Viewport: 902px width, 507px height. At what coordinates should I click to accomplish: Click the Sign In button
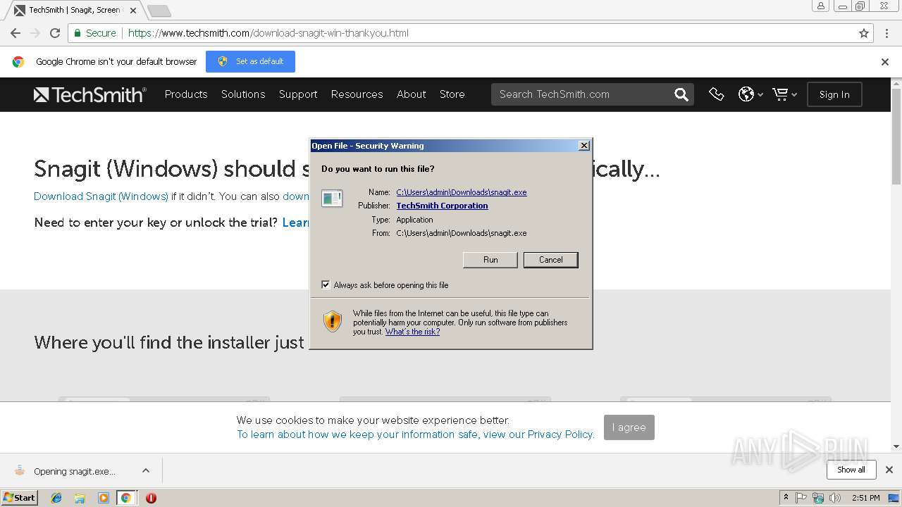click(x=834, y=94)
